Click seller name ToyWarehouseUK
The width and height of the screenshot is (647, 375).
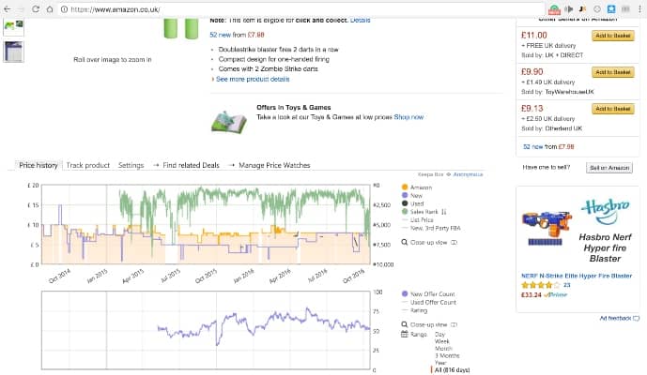pyautogui.click(x=569, y=92)
